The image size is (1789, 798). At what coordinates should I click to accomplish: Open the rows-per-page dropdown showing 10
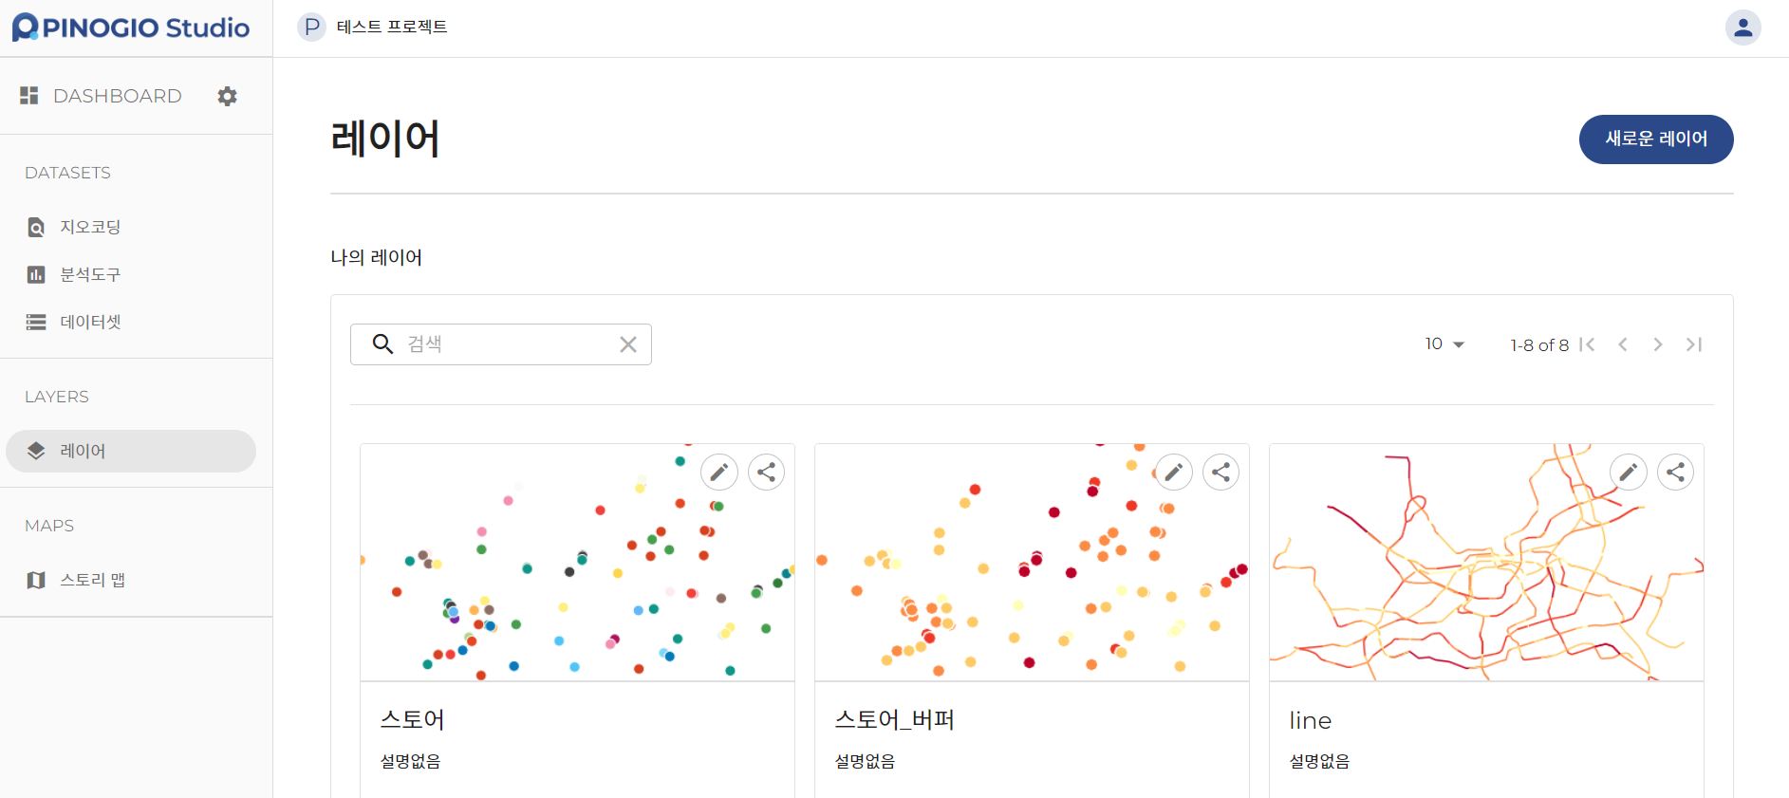click(1444, 344)
